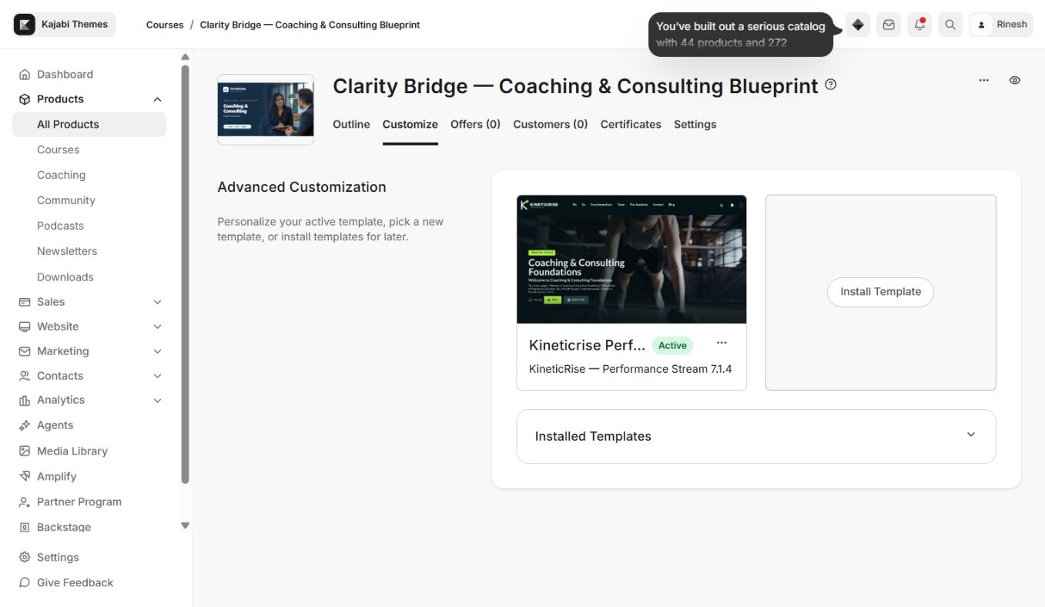Expand the Sales section chevron
This screenshot has width=1045, height=607.
[157, 302]
